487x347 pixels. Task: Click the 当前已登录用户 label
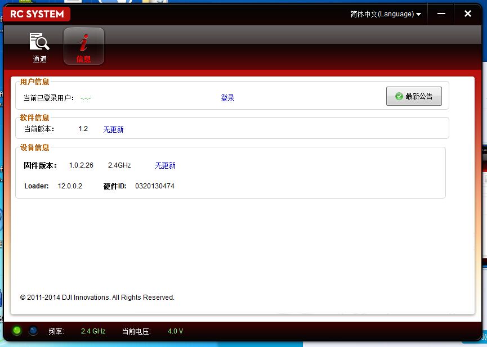(49, 98)
